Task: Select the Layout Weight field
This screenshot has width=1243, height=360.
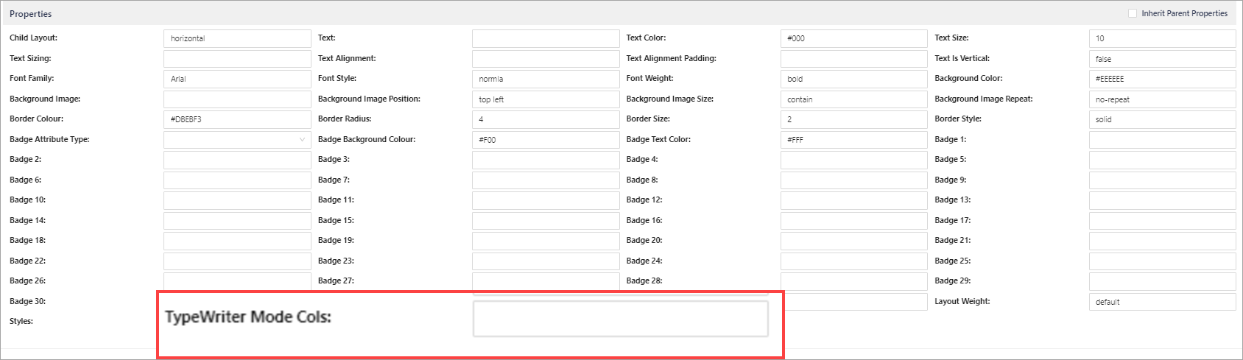Action: coord(1161,302)
